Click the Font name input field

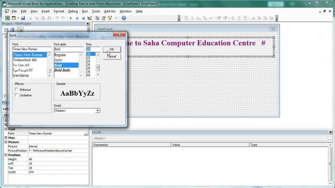coord(32,49)
